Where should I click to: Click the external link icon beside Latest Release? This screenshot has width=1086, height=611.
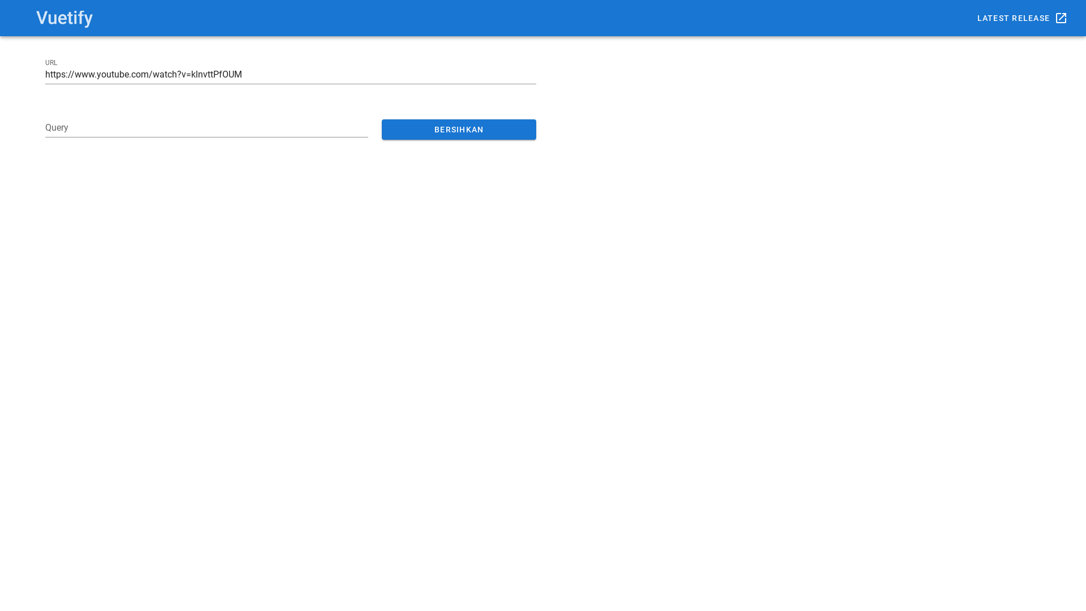[1061, 18]
